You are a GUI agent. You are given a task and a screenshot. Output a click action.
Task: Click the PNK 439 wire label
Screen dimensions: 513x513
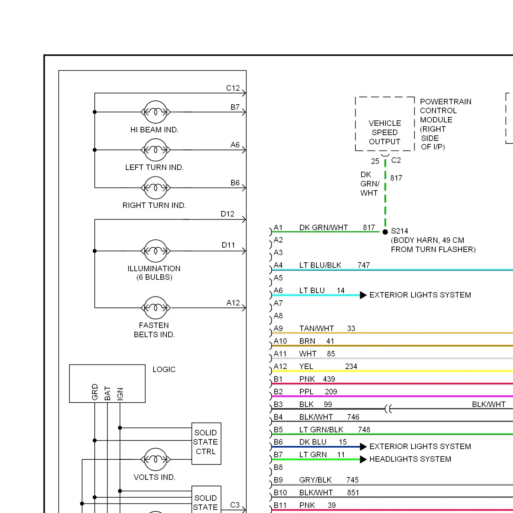(317, 379)
